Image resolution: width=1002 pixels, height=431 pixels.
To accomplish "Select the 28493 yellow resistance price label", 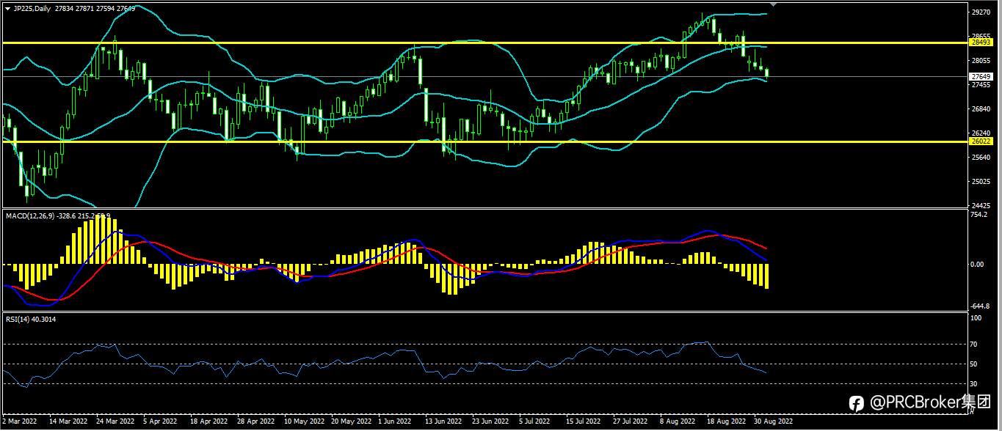I will pos(981,43).
